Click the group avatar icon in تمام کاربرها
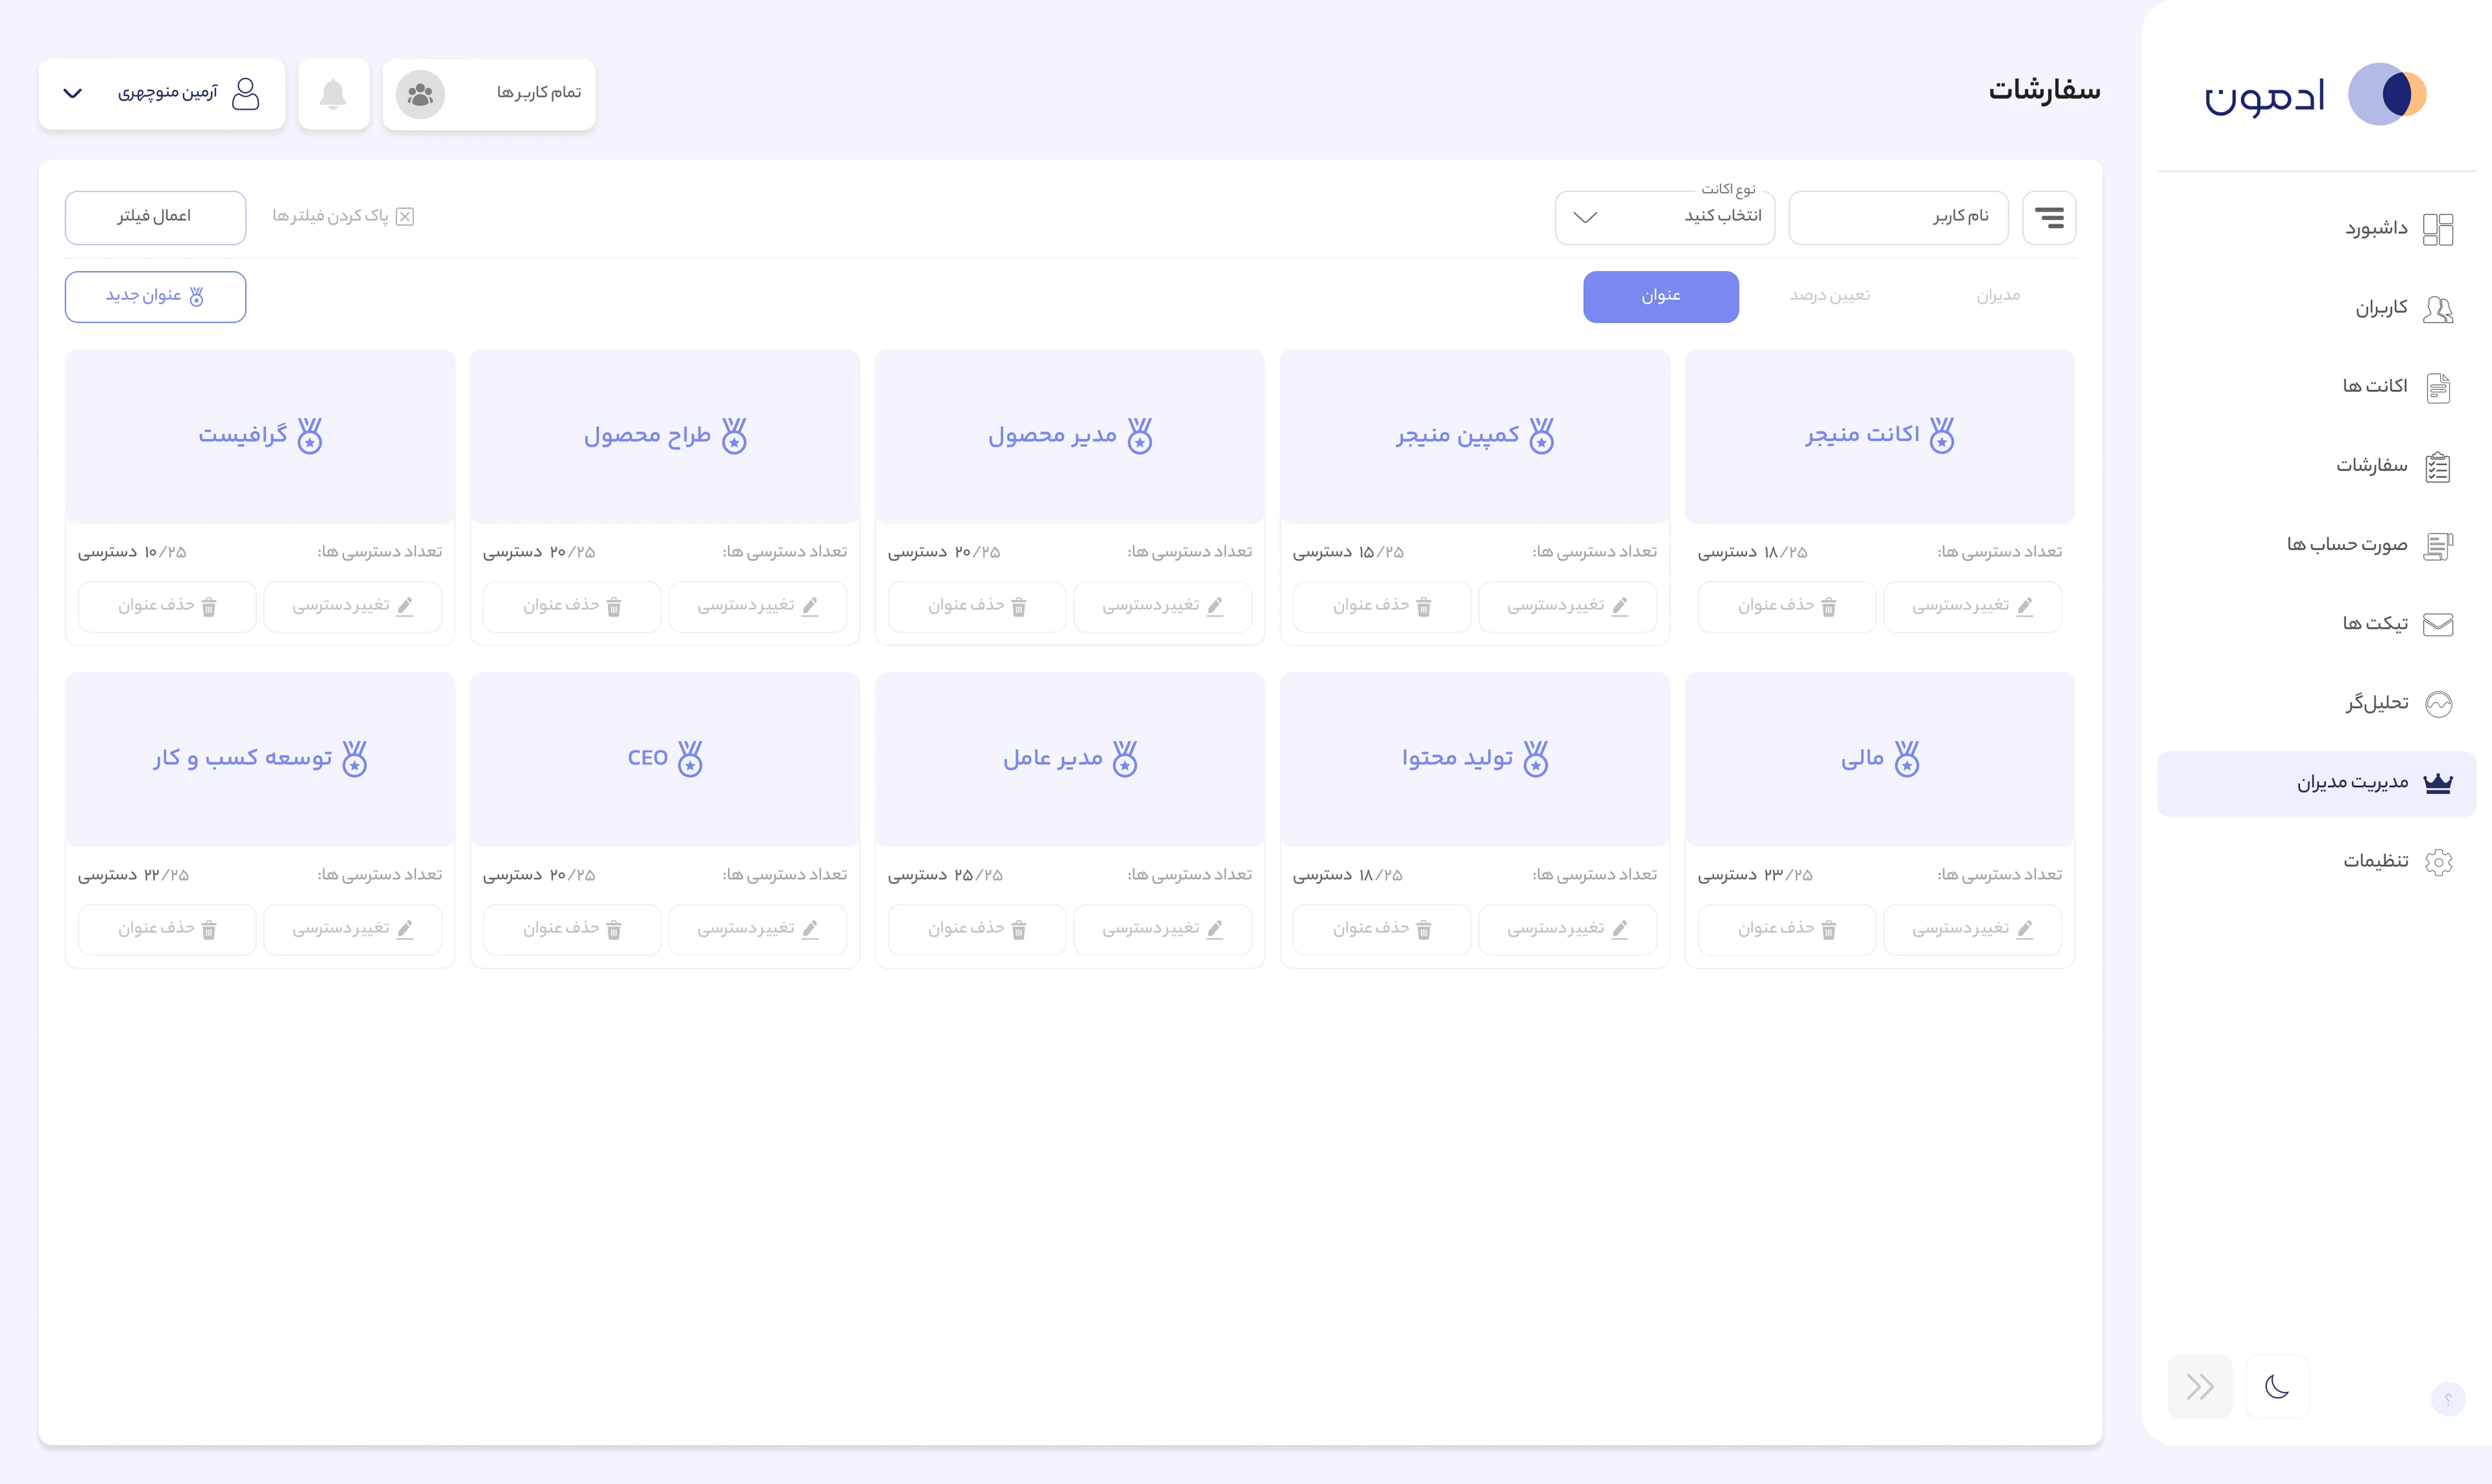This screenshot has height=1484, width=2492. (x=420, y=94)
